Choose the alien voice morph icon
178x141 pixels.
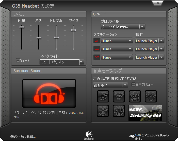click(151, 96)
